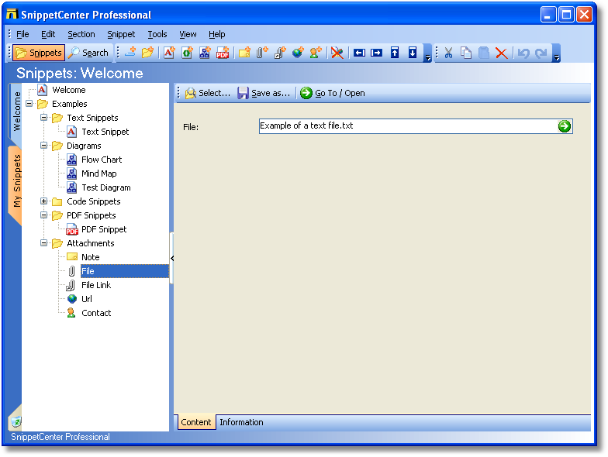This screenshot has height=457, width=608.
Task: Move snippet left in toolbar
Action: coord(359,53)
